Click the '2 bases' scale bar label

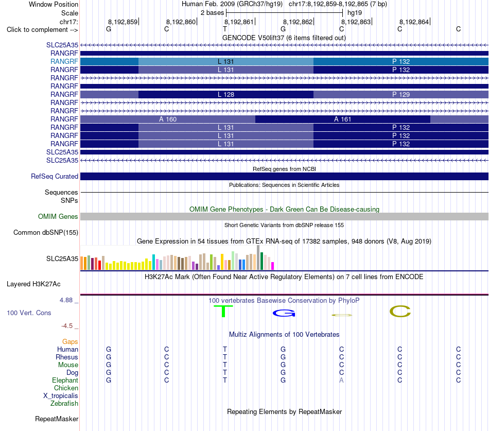(212, 13)
